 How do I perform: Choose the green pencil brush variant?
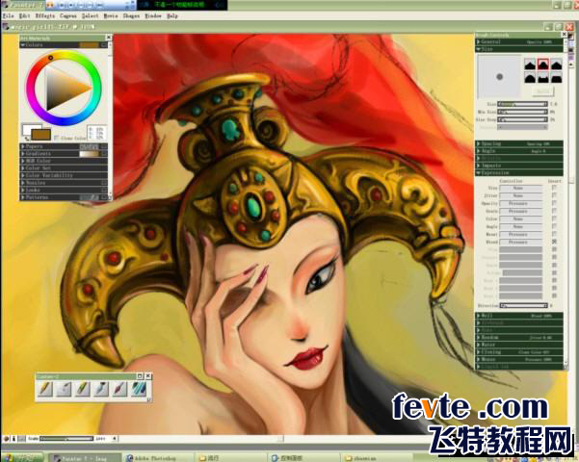(82, 389)
